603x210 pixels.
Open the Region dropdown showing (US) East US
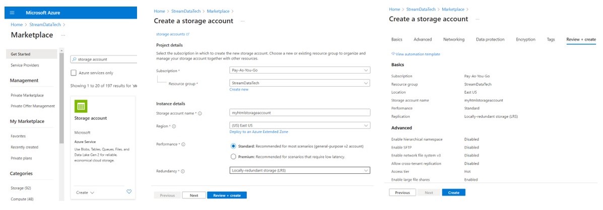click(x=299, y=126)
